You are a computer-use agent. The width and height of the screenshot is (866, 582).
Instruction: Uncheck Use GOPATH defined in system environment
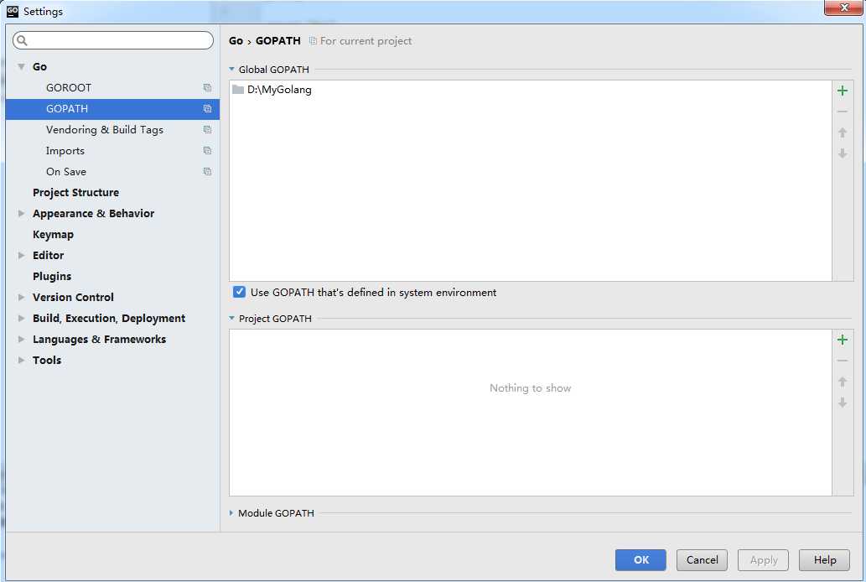point(240,293)
